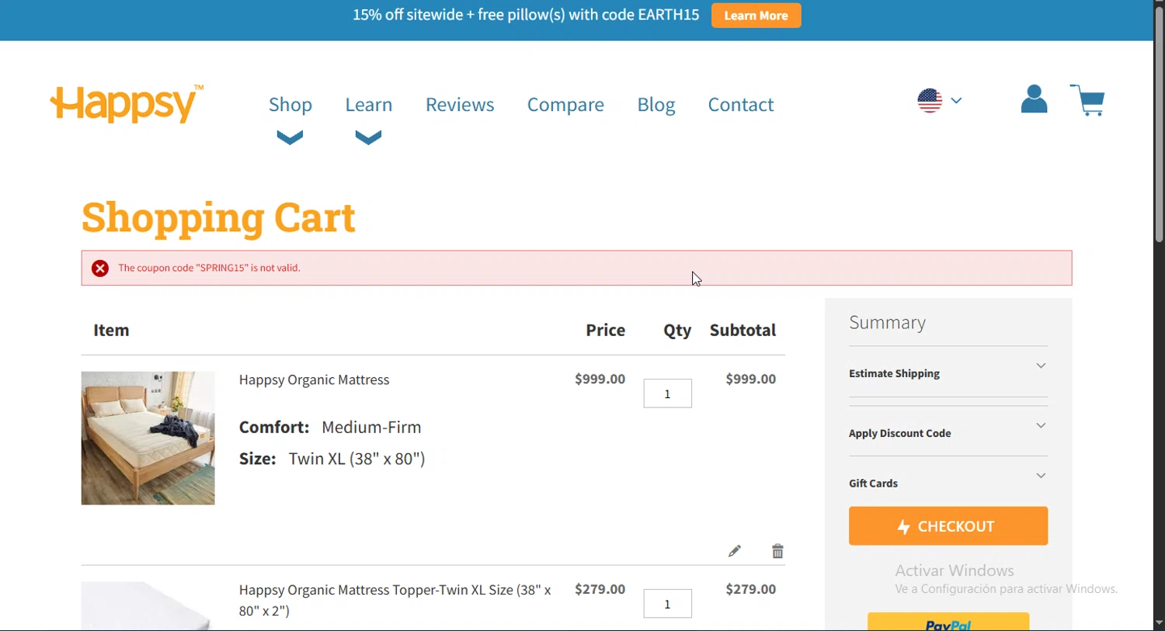Click the mattress quantity field
The image size is (1165, 631).
click(x=667, y=394)
